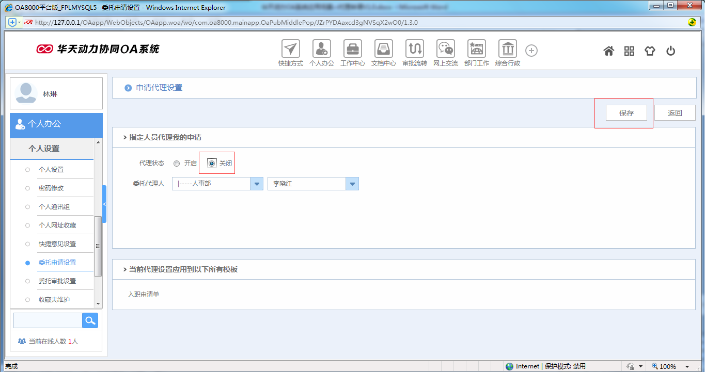This screenshot has width=705, height=372.
Task: Go to home via house icon
Action: [609, 51]
